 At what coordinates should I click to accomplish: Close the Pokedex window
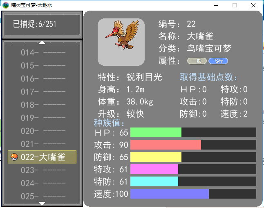[253, 5]
